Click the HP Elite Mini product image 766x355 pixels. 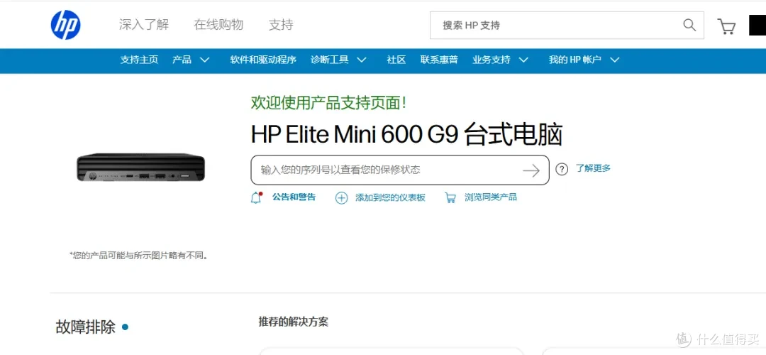[x=140, y=168]
